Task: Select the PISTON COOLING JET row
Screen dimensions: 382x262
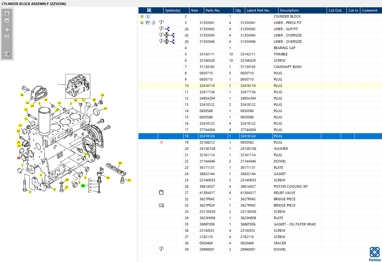Action: 260,186
